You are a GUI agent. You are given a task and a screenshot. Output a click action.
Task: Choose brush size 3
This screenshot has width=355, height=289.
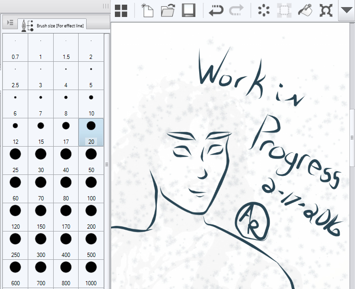(x=40, y=76)
